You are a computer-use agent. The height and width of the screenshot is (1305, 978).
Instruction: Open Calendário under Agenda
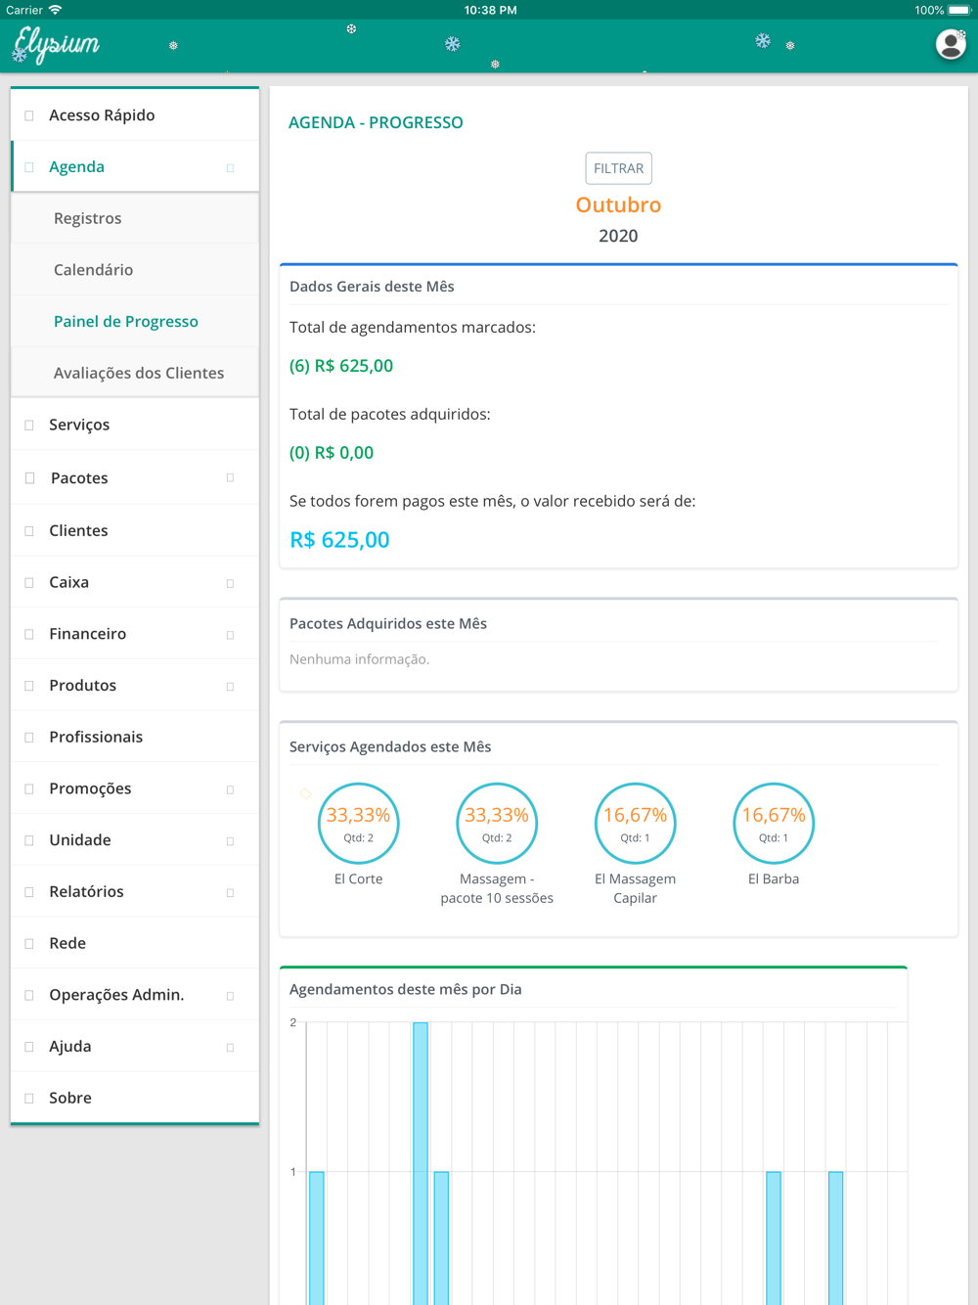(x=135, y=270)
